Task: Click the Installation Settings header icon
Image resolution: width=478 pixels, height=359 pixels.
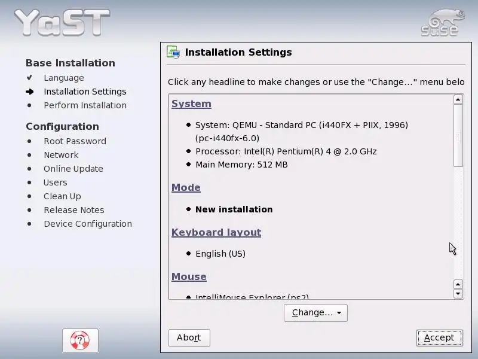Action: pos(173,52)
